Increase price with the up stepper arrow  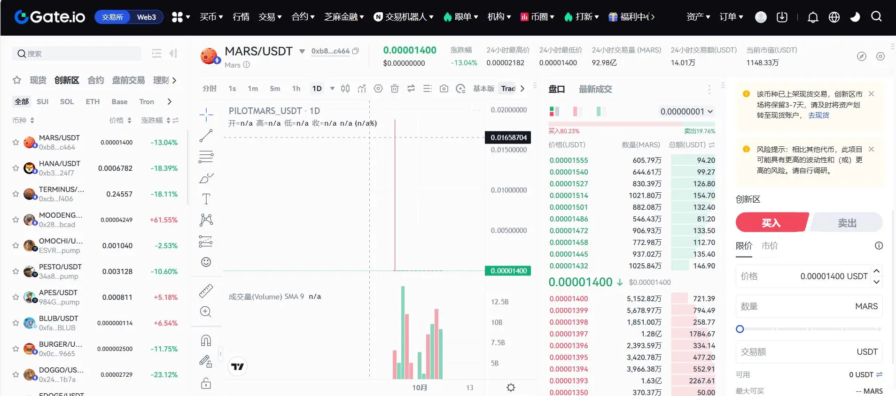click(x=876, y=271)
